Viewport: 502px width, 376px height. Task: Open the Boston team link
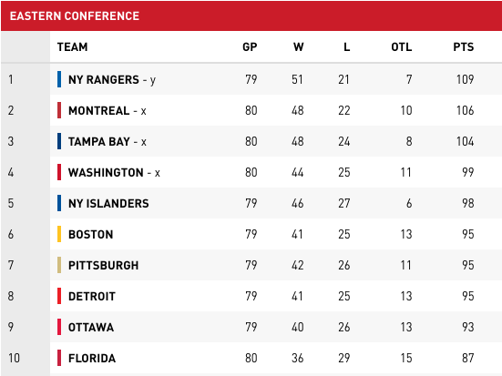[90, 235]
